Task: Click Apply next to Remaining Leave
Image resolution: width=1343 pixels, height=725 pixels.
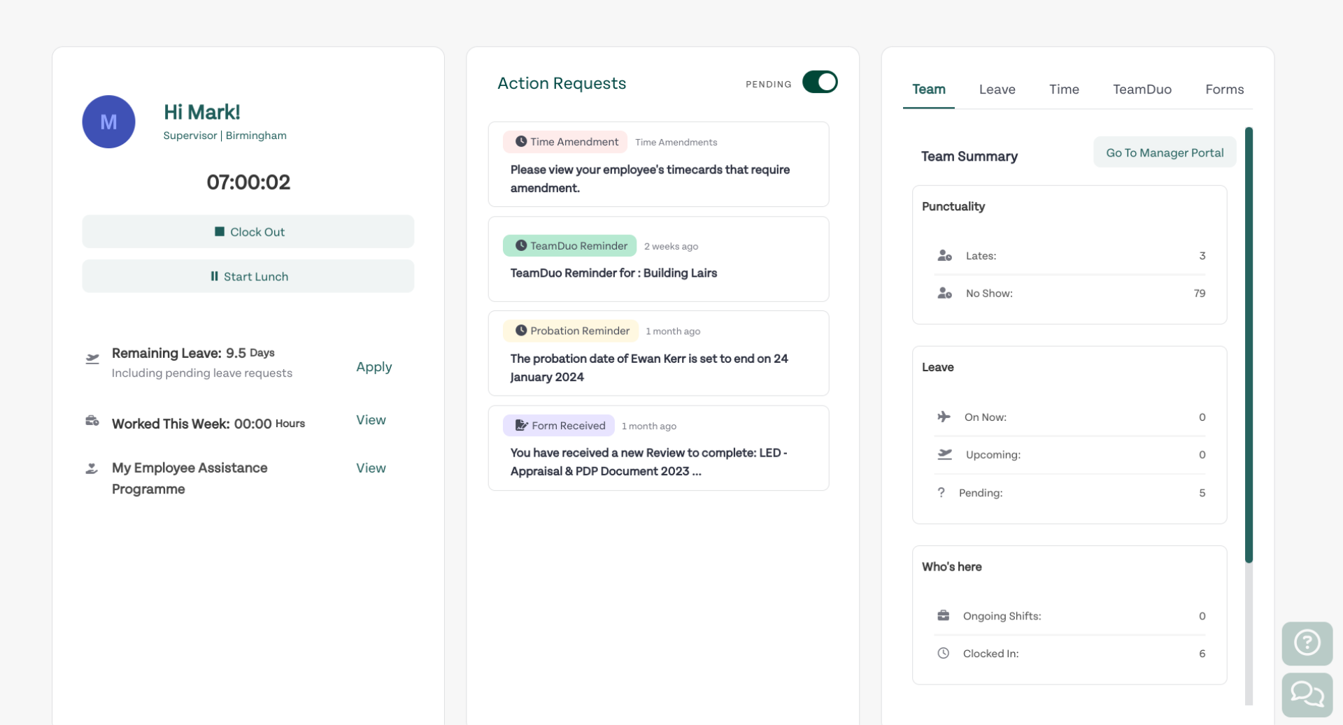Action: coord(374,366)
